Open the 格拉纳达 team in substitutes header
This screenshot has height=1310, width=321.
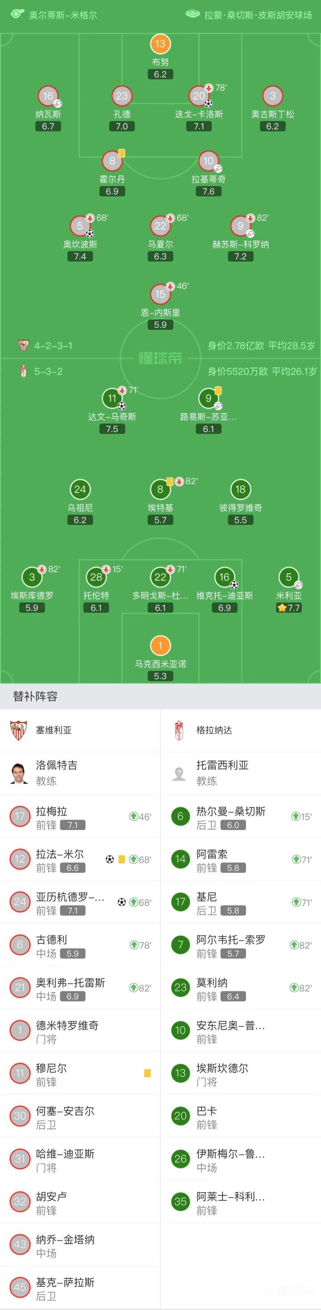point(214,730)
